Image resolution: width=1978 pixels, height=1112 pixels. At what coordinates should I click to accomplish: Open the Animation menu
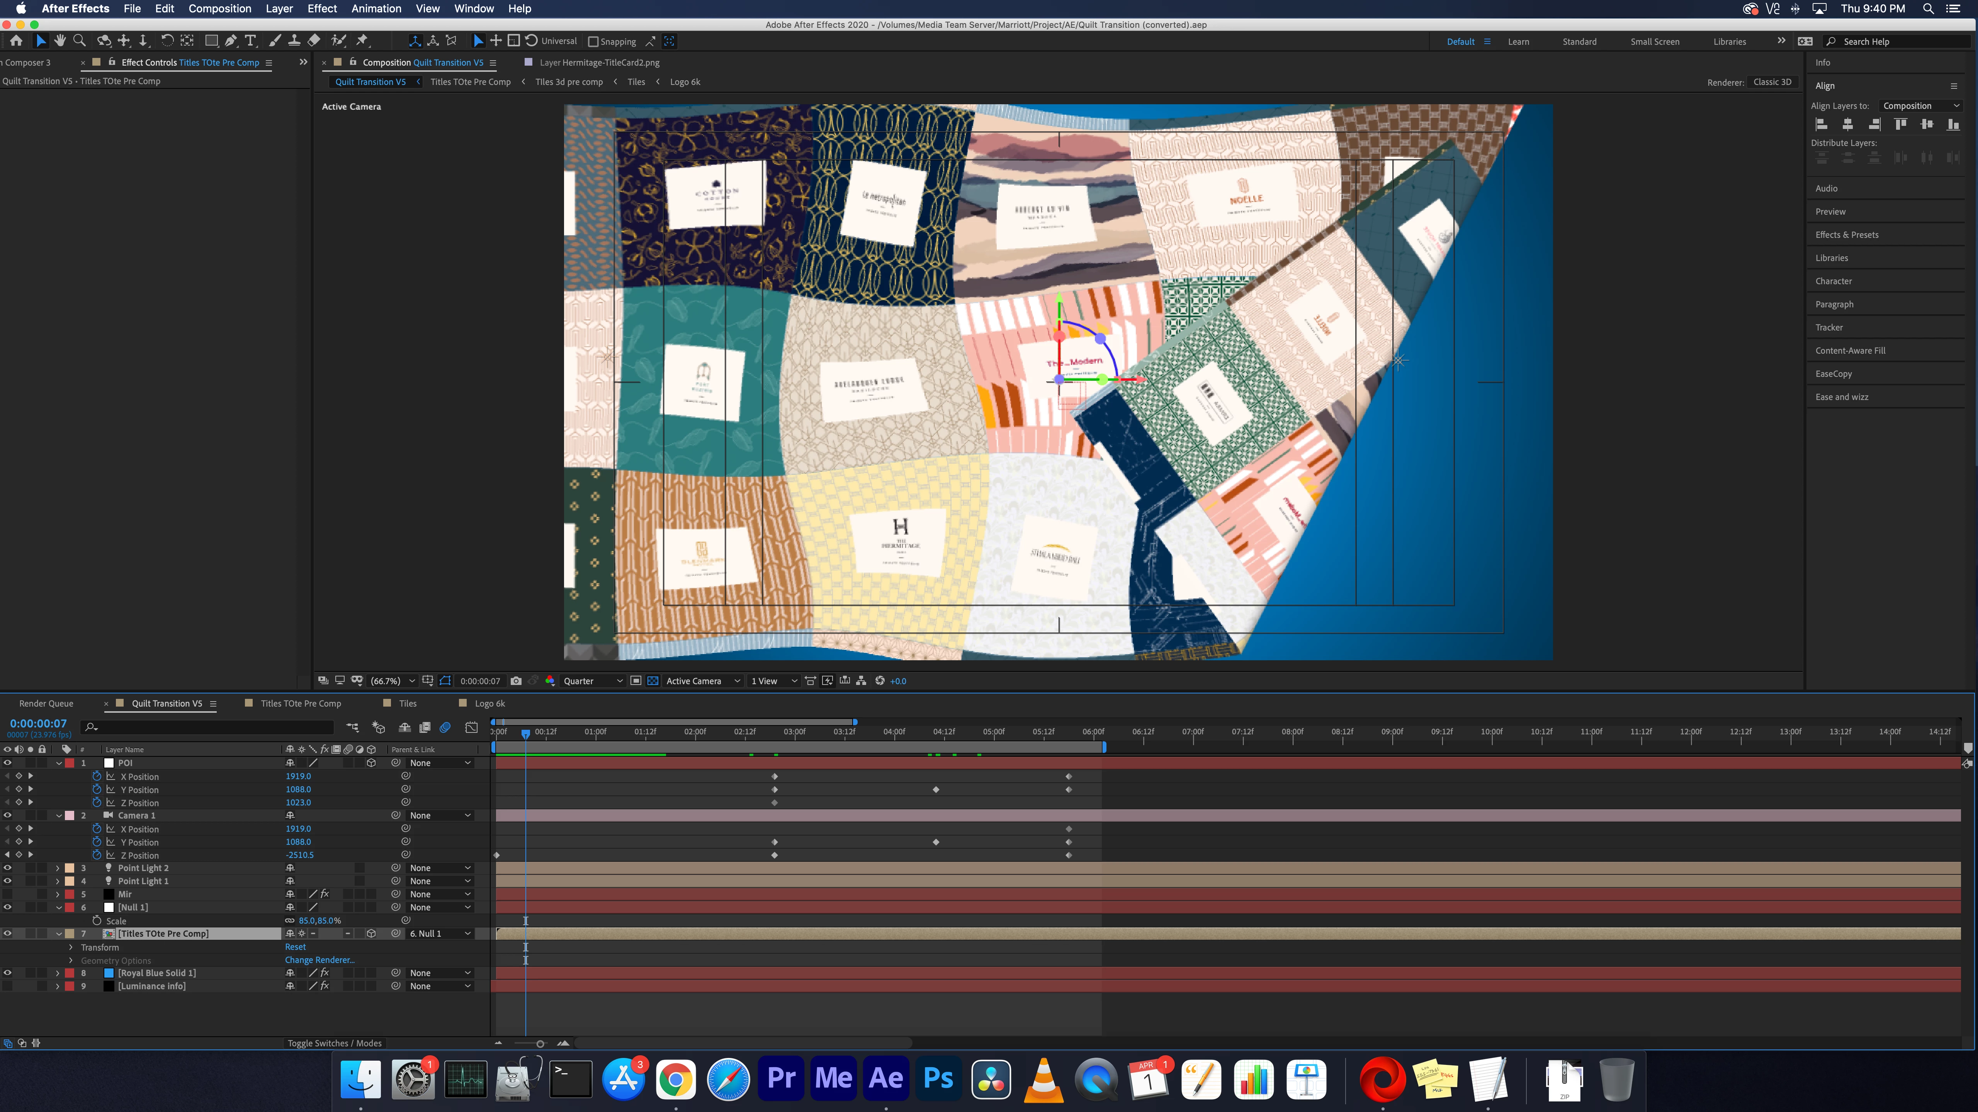pyautogui.click(x=376, y=8)
